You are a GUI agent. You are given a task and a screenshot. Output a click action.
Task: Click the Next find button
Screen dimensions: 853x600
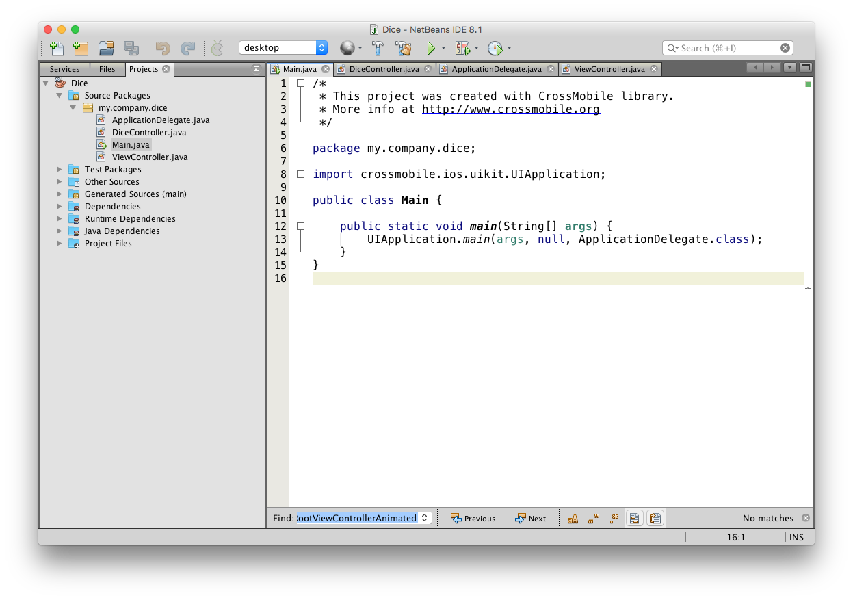(x=531, y=518)
